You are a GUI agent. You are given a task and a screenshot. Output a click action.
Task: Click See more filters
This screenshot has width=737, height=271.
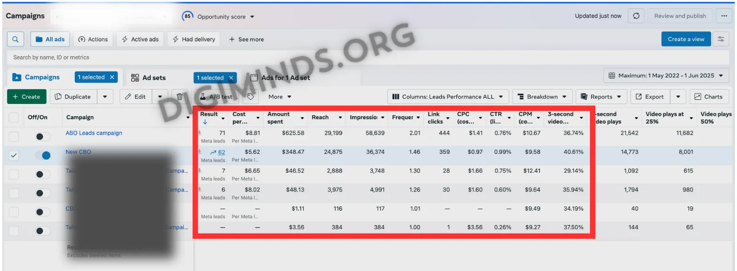pyautogui.click(x=247, y=39)
